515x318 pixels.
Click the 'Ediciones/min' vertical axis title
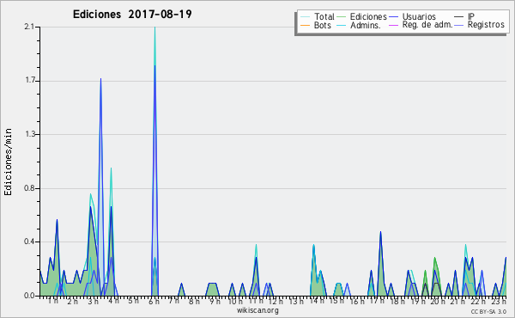click(8, 162)
